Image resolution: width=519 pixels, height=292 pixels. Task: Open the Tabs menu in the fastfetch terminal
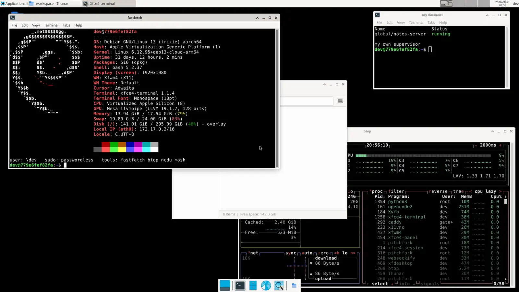[x=66, y=25]
